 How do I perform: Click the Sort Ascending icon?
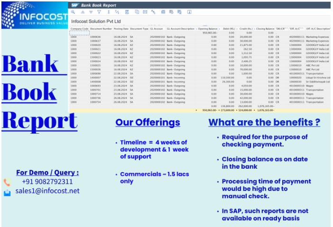tap(83, 12)
